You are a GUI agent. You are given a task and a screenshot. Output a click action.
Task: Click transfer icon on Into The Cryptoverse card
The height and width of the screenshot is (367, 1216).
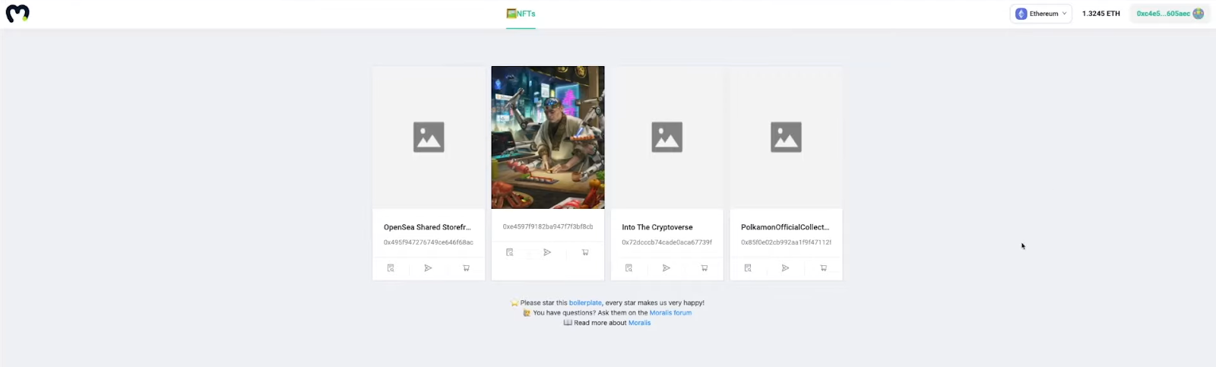[667, 268]
